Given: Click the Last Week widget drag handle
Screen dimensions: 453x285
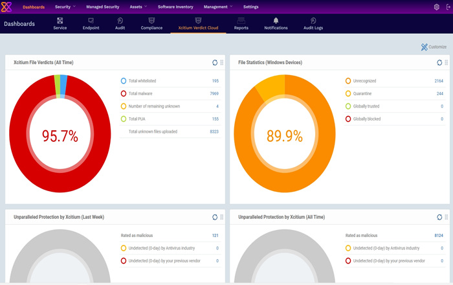Looking at the screenshot, I should coord(221,217).
